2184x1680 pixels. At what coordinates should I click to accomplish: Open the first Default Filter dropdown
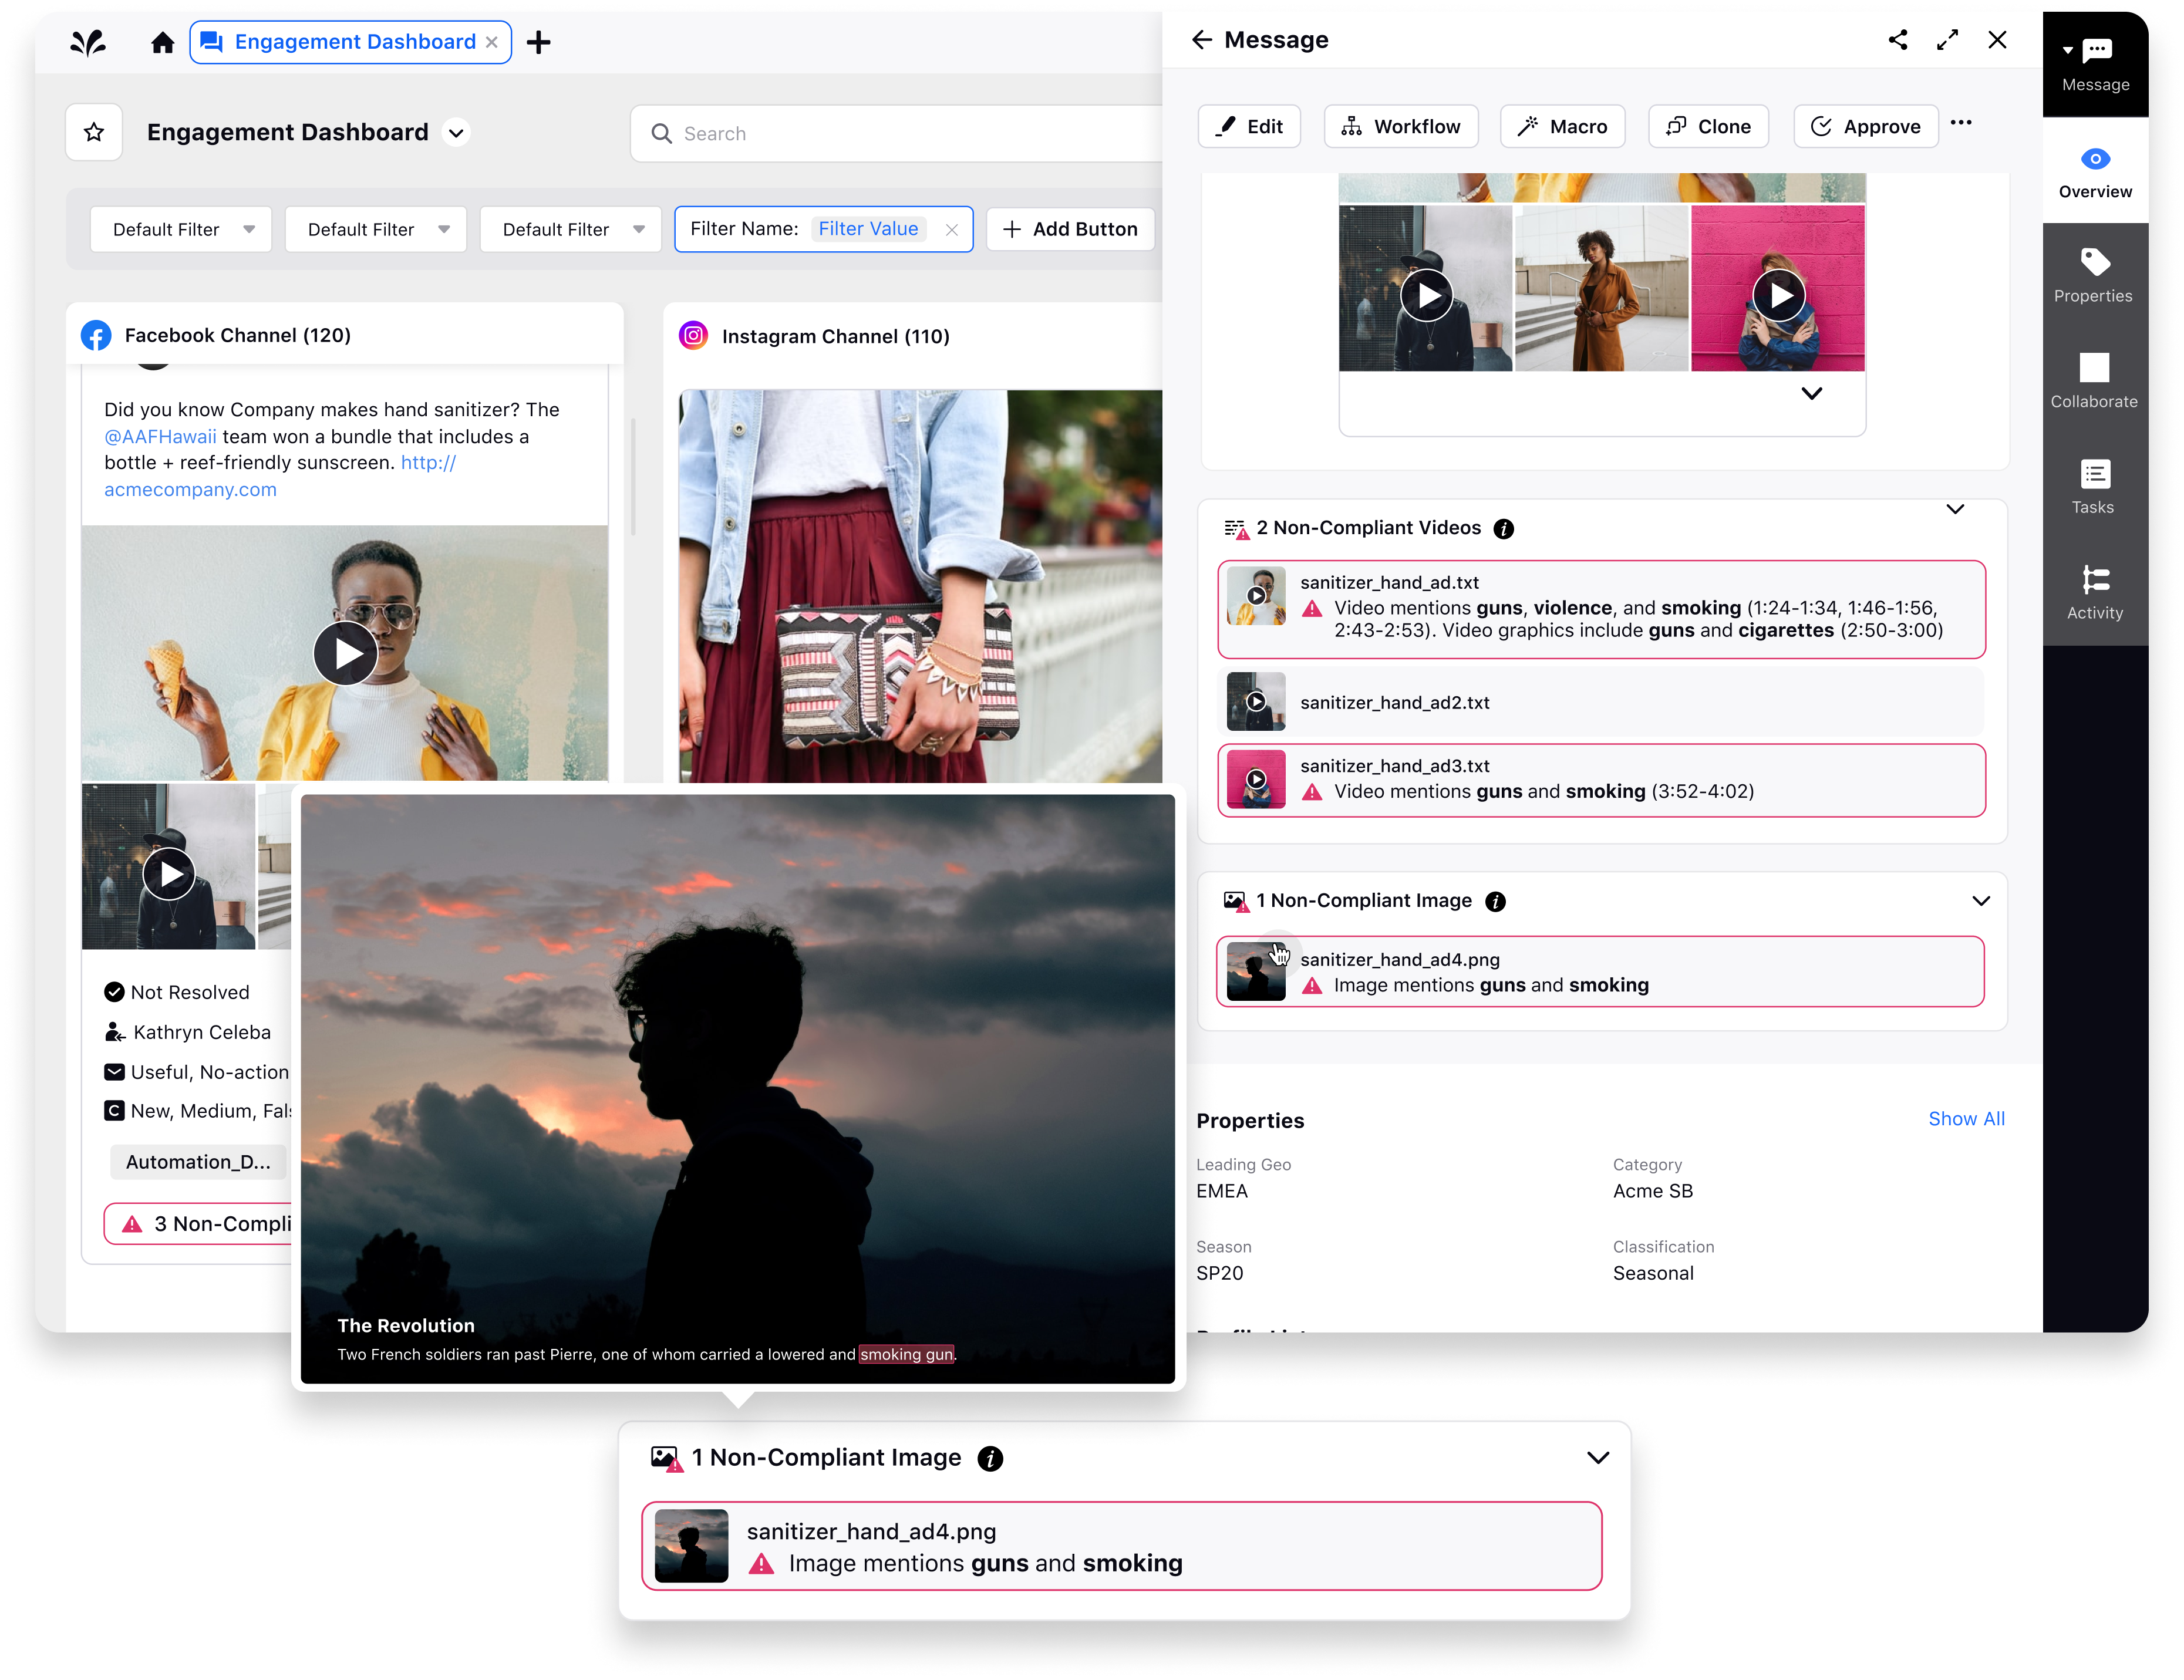coord(180,229)
